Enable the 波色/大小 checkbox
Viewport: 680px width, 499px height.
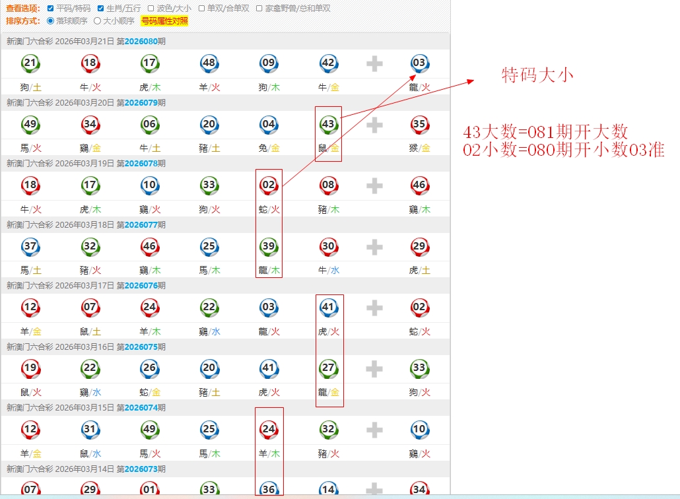(x=151, y=9)
